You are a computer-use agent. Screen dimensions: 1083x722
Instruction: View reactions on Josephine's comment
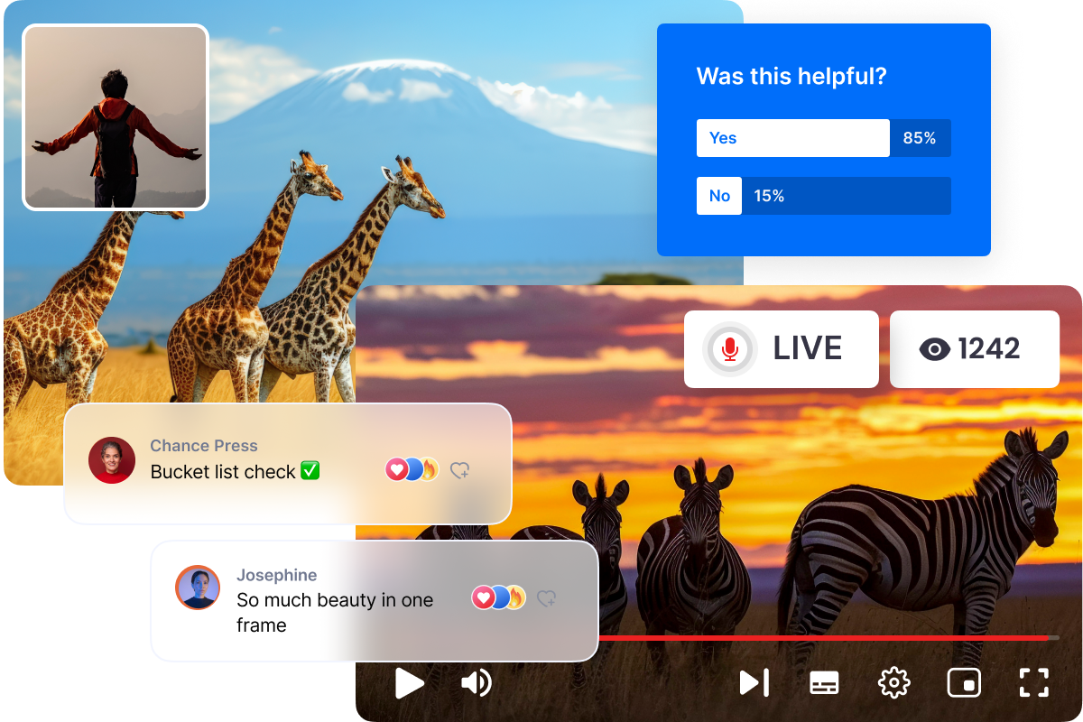coord(498,597)
